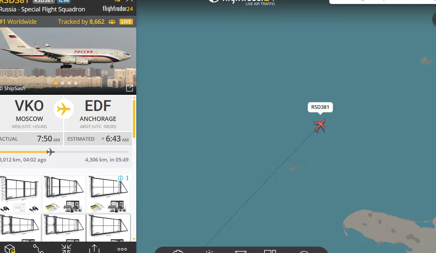
Task: Click the tracked-by people icon
Action: 112,22
